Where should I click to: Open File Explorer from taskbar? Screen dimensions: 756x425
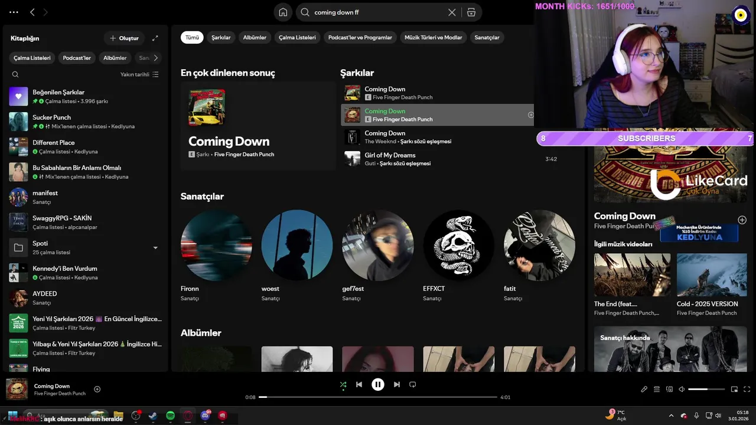[118, 416]
